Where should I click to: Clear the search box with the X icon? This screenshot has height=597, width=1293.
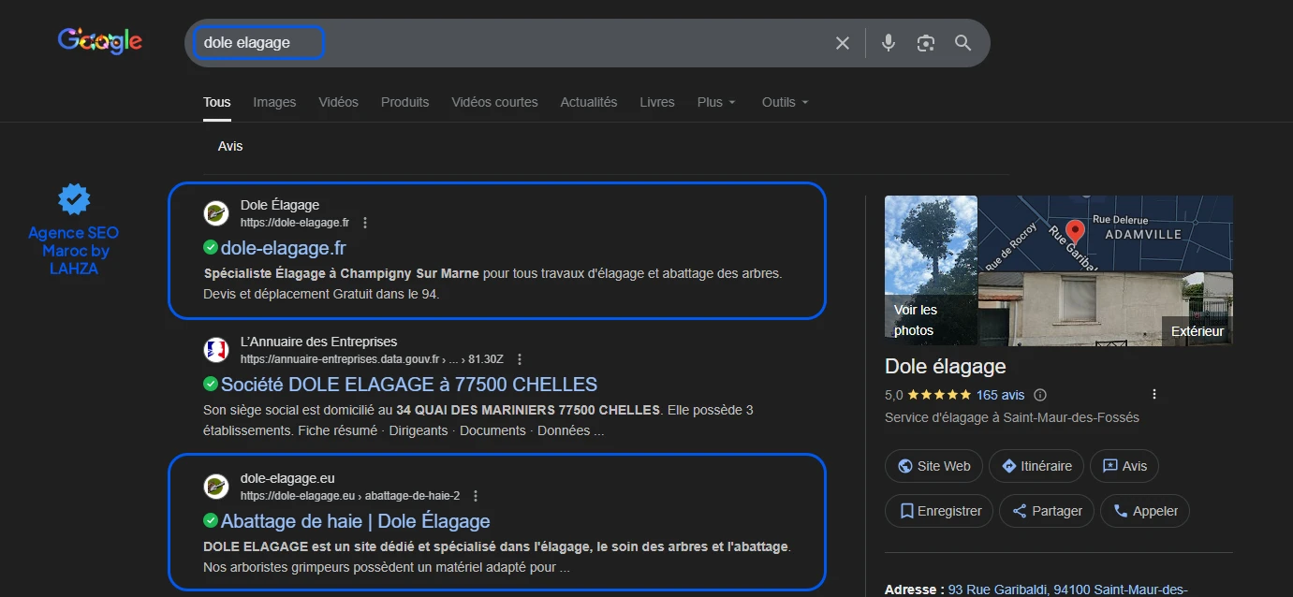[843, 43]
